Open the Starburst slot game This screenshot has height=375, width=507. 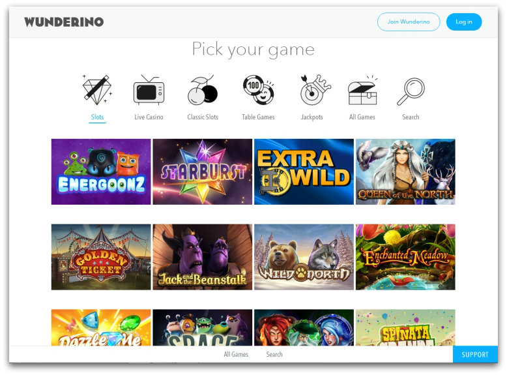tap(203, 172)
